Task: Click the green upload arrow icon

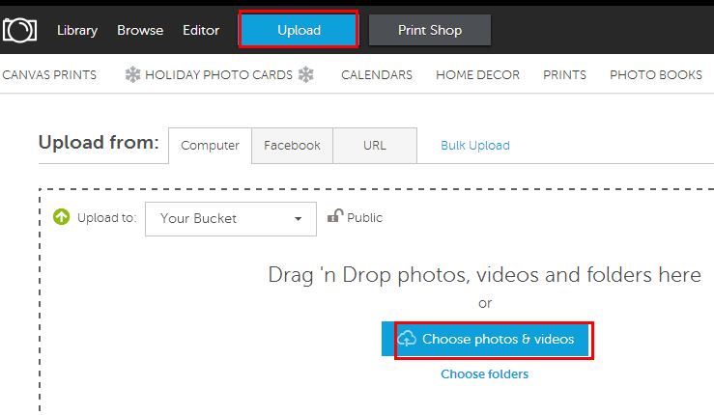Action: click(61, 218)
